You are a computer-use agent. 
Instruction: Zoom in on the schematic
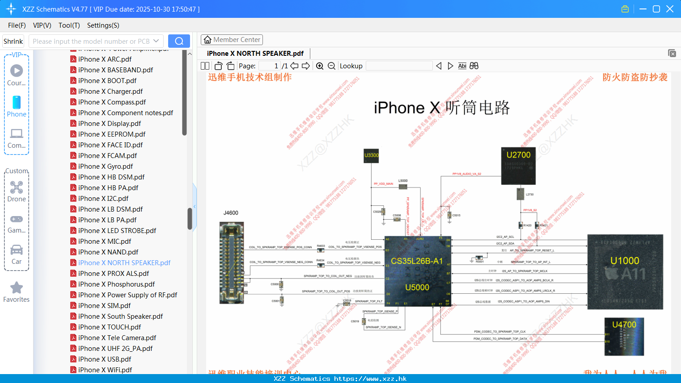320,66
